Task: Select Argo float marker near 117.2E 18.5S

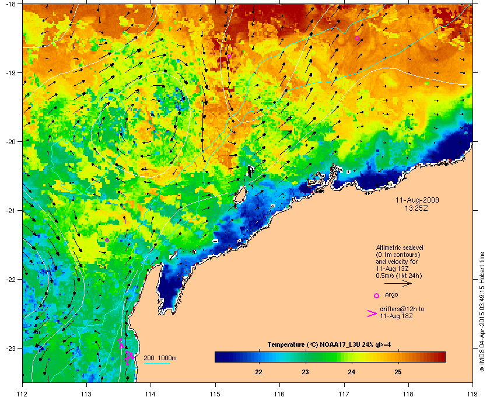Action: [357, 38]
